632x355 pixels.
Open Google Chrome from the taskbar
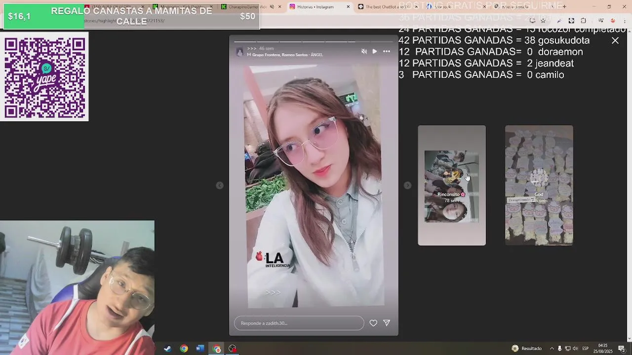click(184, 349)
